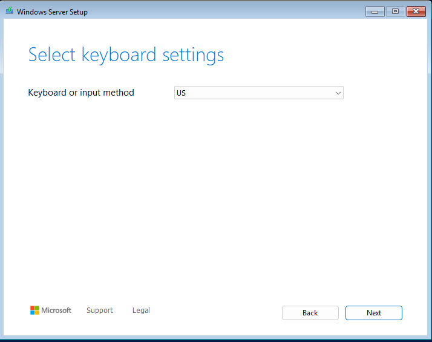Click the "Select keyboard settings" heading
The image size is (432, 342).
pyautogui.click(x=126, y=55)
